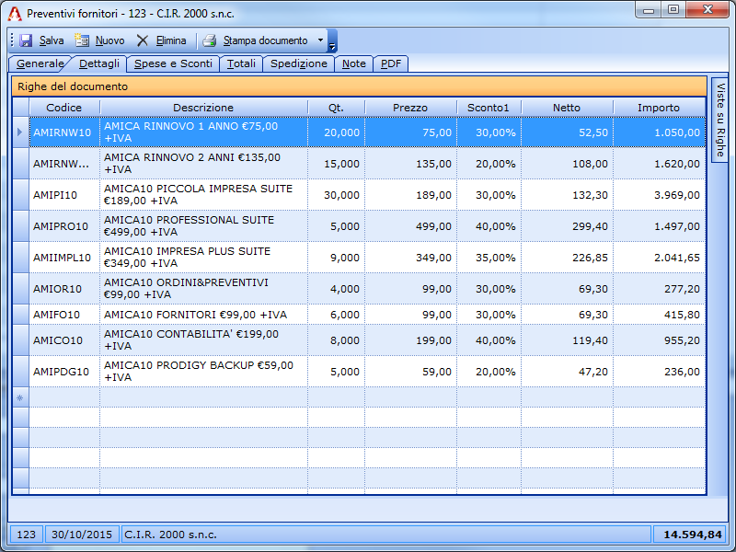Maximize the Preventivi fornitori window
Screen dimensions: 736x552
(x=673, y=9)
